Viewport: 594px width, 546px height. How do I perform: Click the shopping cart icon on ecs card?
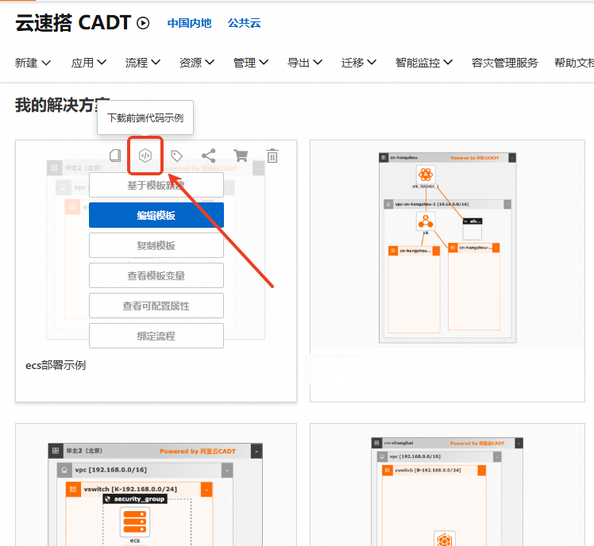click(x=241, y=156)
